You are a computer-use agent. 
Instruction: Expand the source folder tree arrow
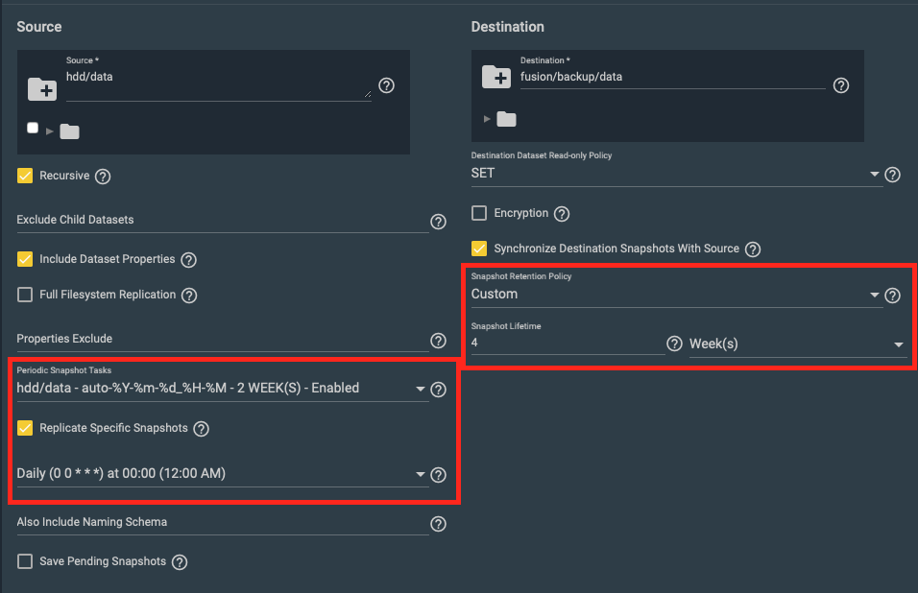click(x=49, y=131)
